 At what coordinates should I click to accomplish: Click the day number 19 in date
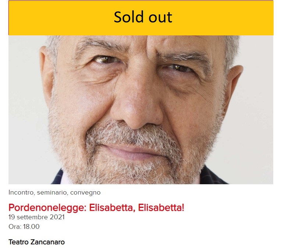pos(12,217)
